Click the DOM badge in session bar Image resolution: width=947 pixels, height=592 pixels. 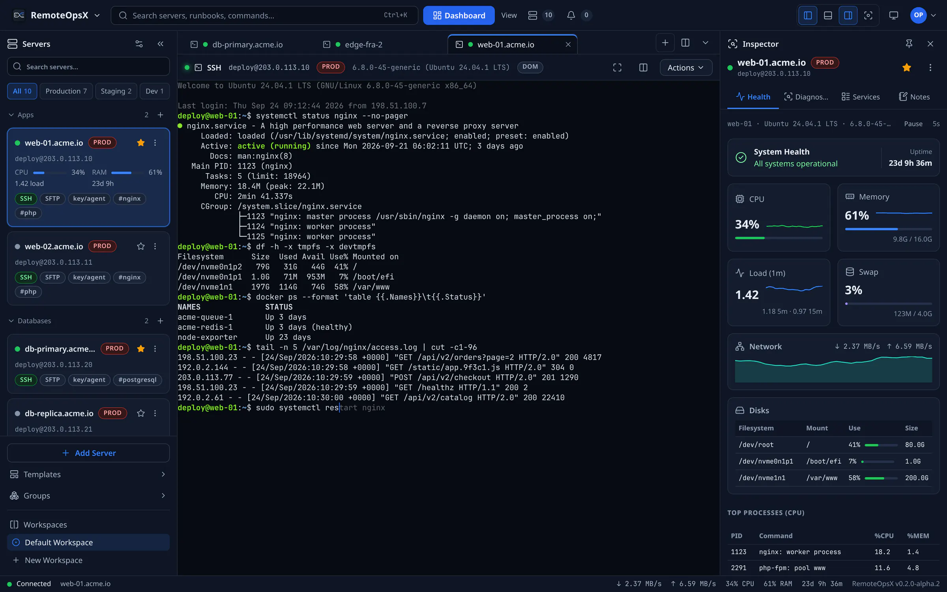530,67
